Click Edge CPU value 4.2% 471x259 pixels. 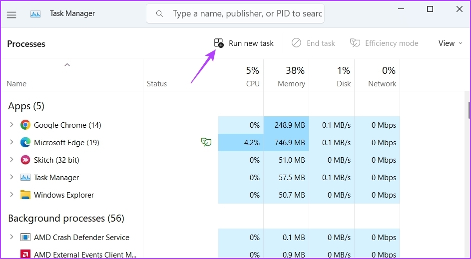(252, 143)
